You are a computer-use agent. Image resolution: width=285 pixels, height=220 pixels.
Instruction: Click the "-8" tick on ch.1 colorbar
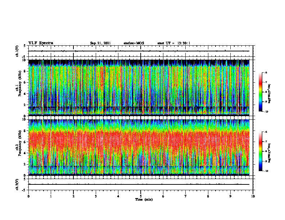[x=266, y=92]
